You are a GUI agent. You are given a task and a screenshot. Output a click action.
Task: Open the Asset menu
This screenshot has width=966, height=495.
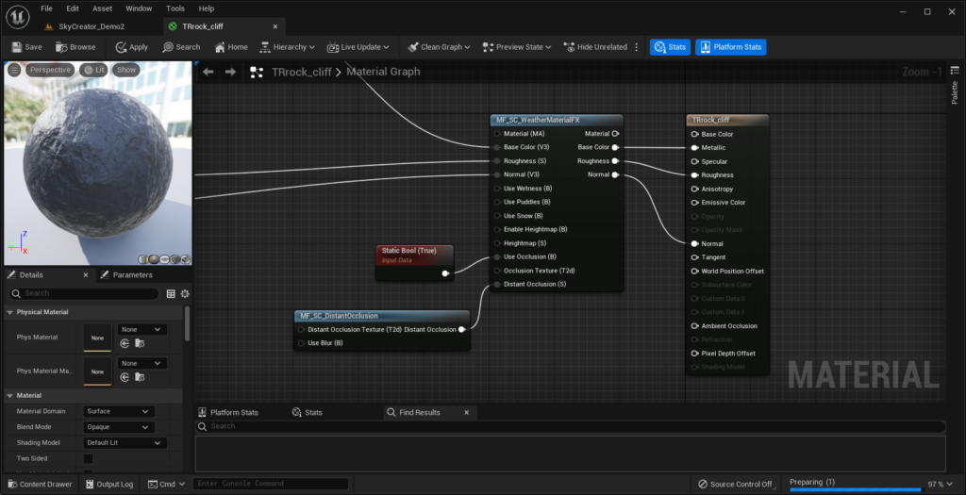[x=102, y=8]
